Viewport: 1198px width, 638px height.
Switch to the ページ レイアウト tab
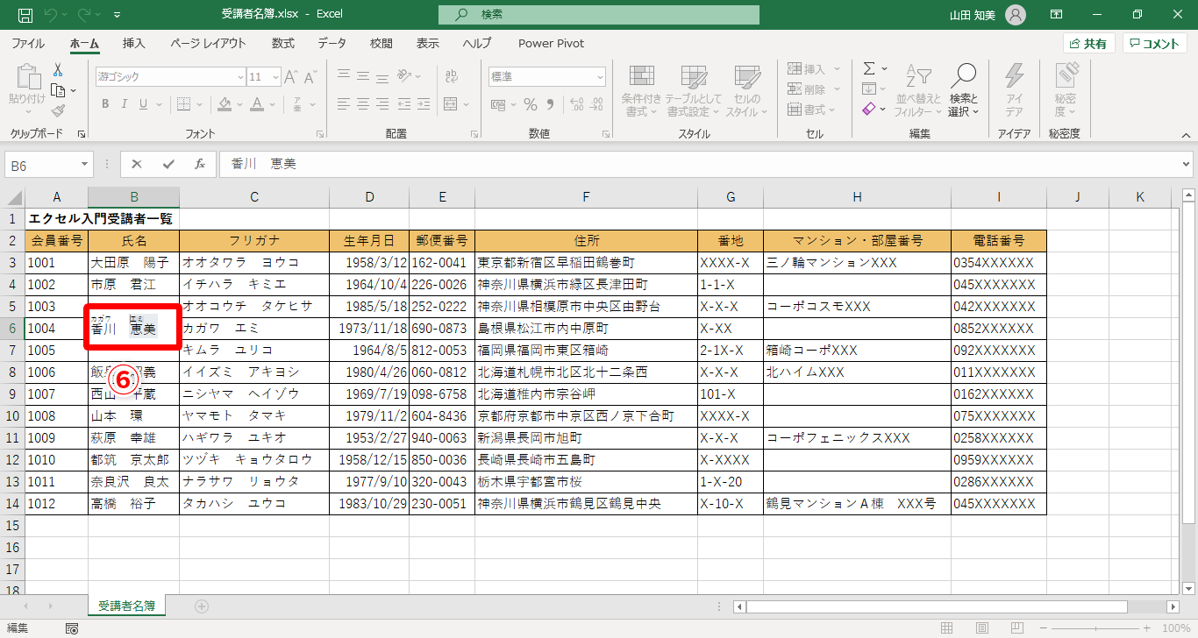(208, 43)
